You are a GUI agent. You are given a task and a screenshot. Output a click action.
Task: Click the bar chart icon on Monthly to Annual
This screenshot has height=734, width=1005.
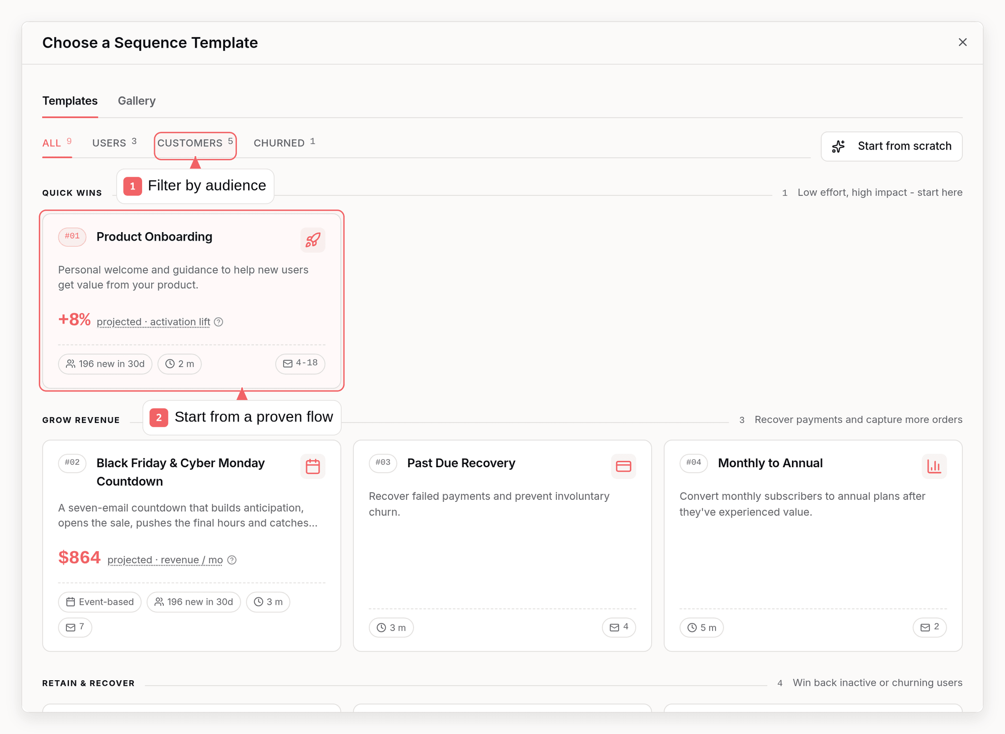pos(934,466)
